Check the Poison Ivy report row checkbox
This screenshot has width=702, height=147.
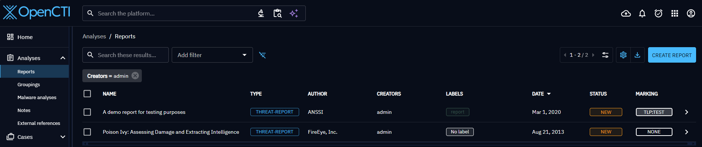click(87, 132)
